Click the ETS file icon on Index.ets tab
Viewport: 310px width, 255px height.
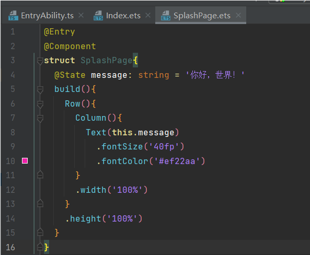point(98,16)
